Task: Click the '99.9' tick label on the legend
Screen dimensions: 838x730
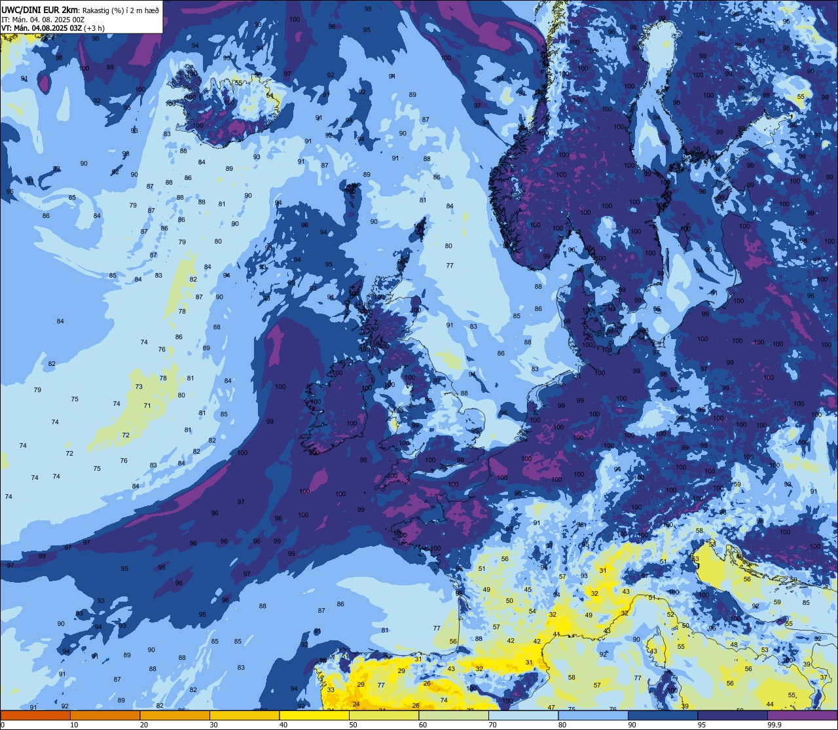Action: click(775, 725)
